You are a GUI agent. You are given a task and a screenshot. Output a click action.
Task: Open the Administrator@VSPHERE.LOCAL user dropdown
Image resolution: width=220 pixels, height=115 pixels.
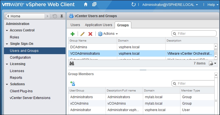pos(170,4)
